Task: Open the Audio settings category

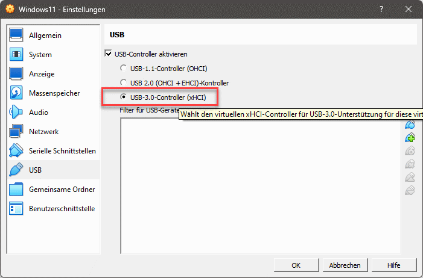Action: point(54,112)
